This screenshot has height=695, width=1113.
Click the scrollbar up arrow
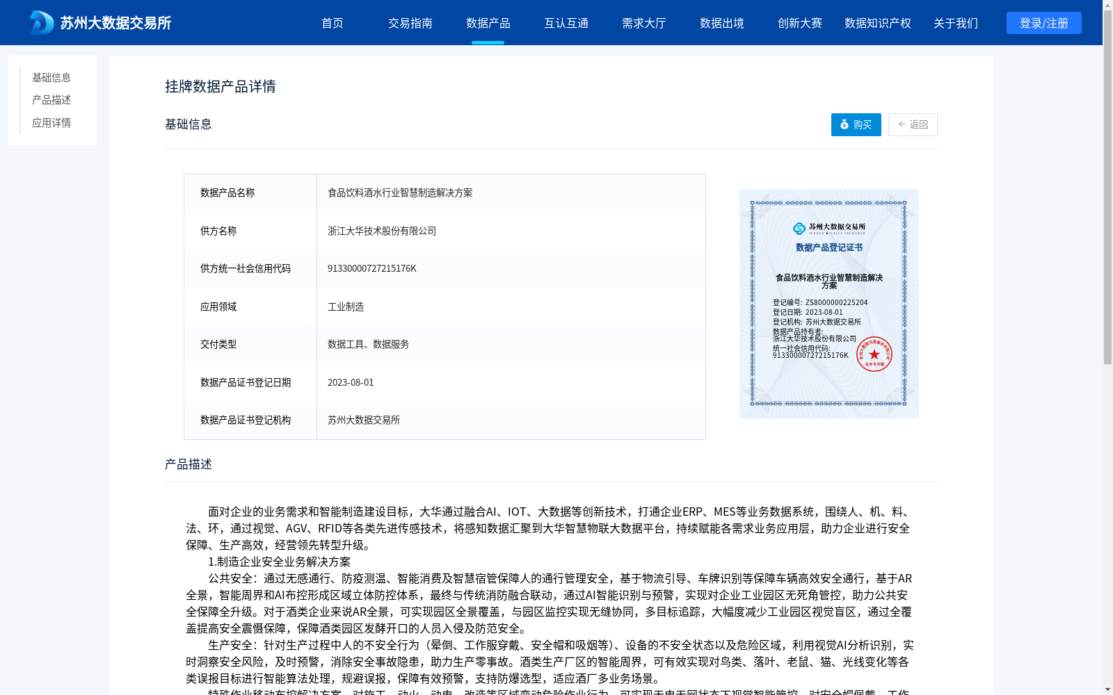(x=1107, y=5)
